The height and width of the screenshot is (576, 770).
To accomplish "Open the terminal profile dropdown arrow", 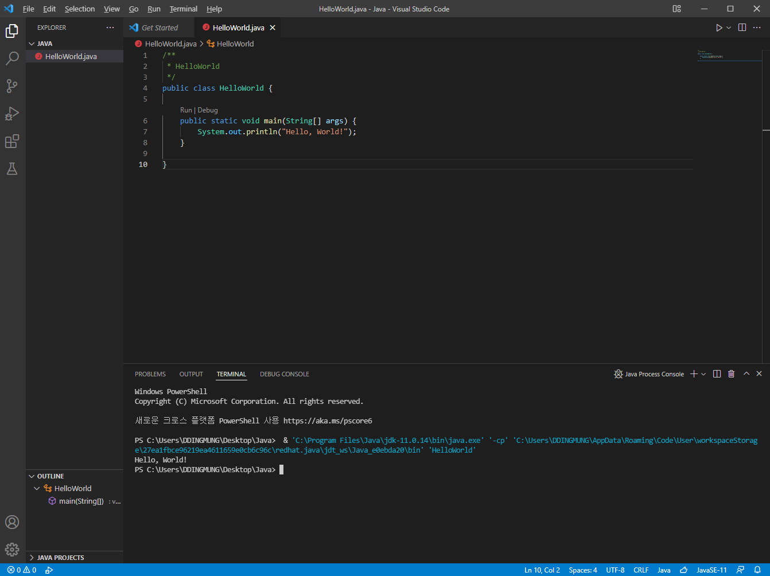I will [x=703, y=373].
